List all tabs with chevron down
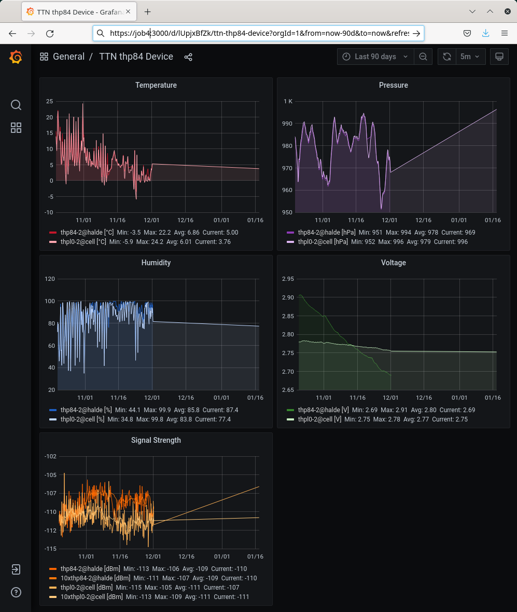 [472, 11]
